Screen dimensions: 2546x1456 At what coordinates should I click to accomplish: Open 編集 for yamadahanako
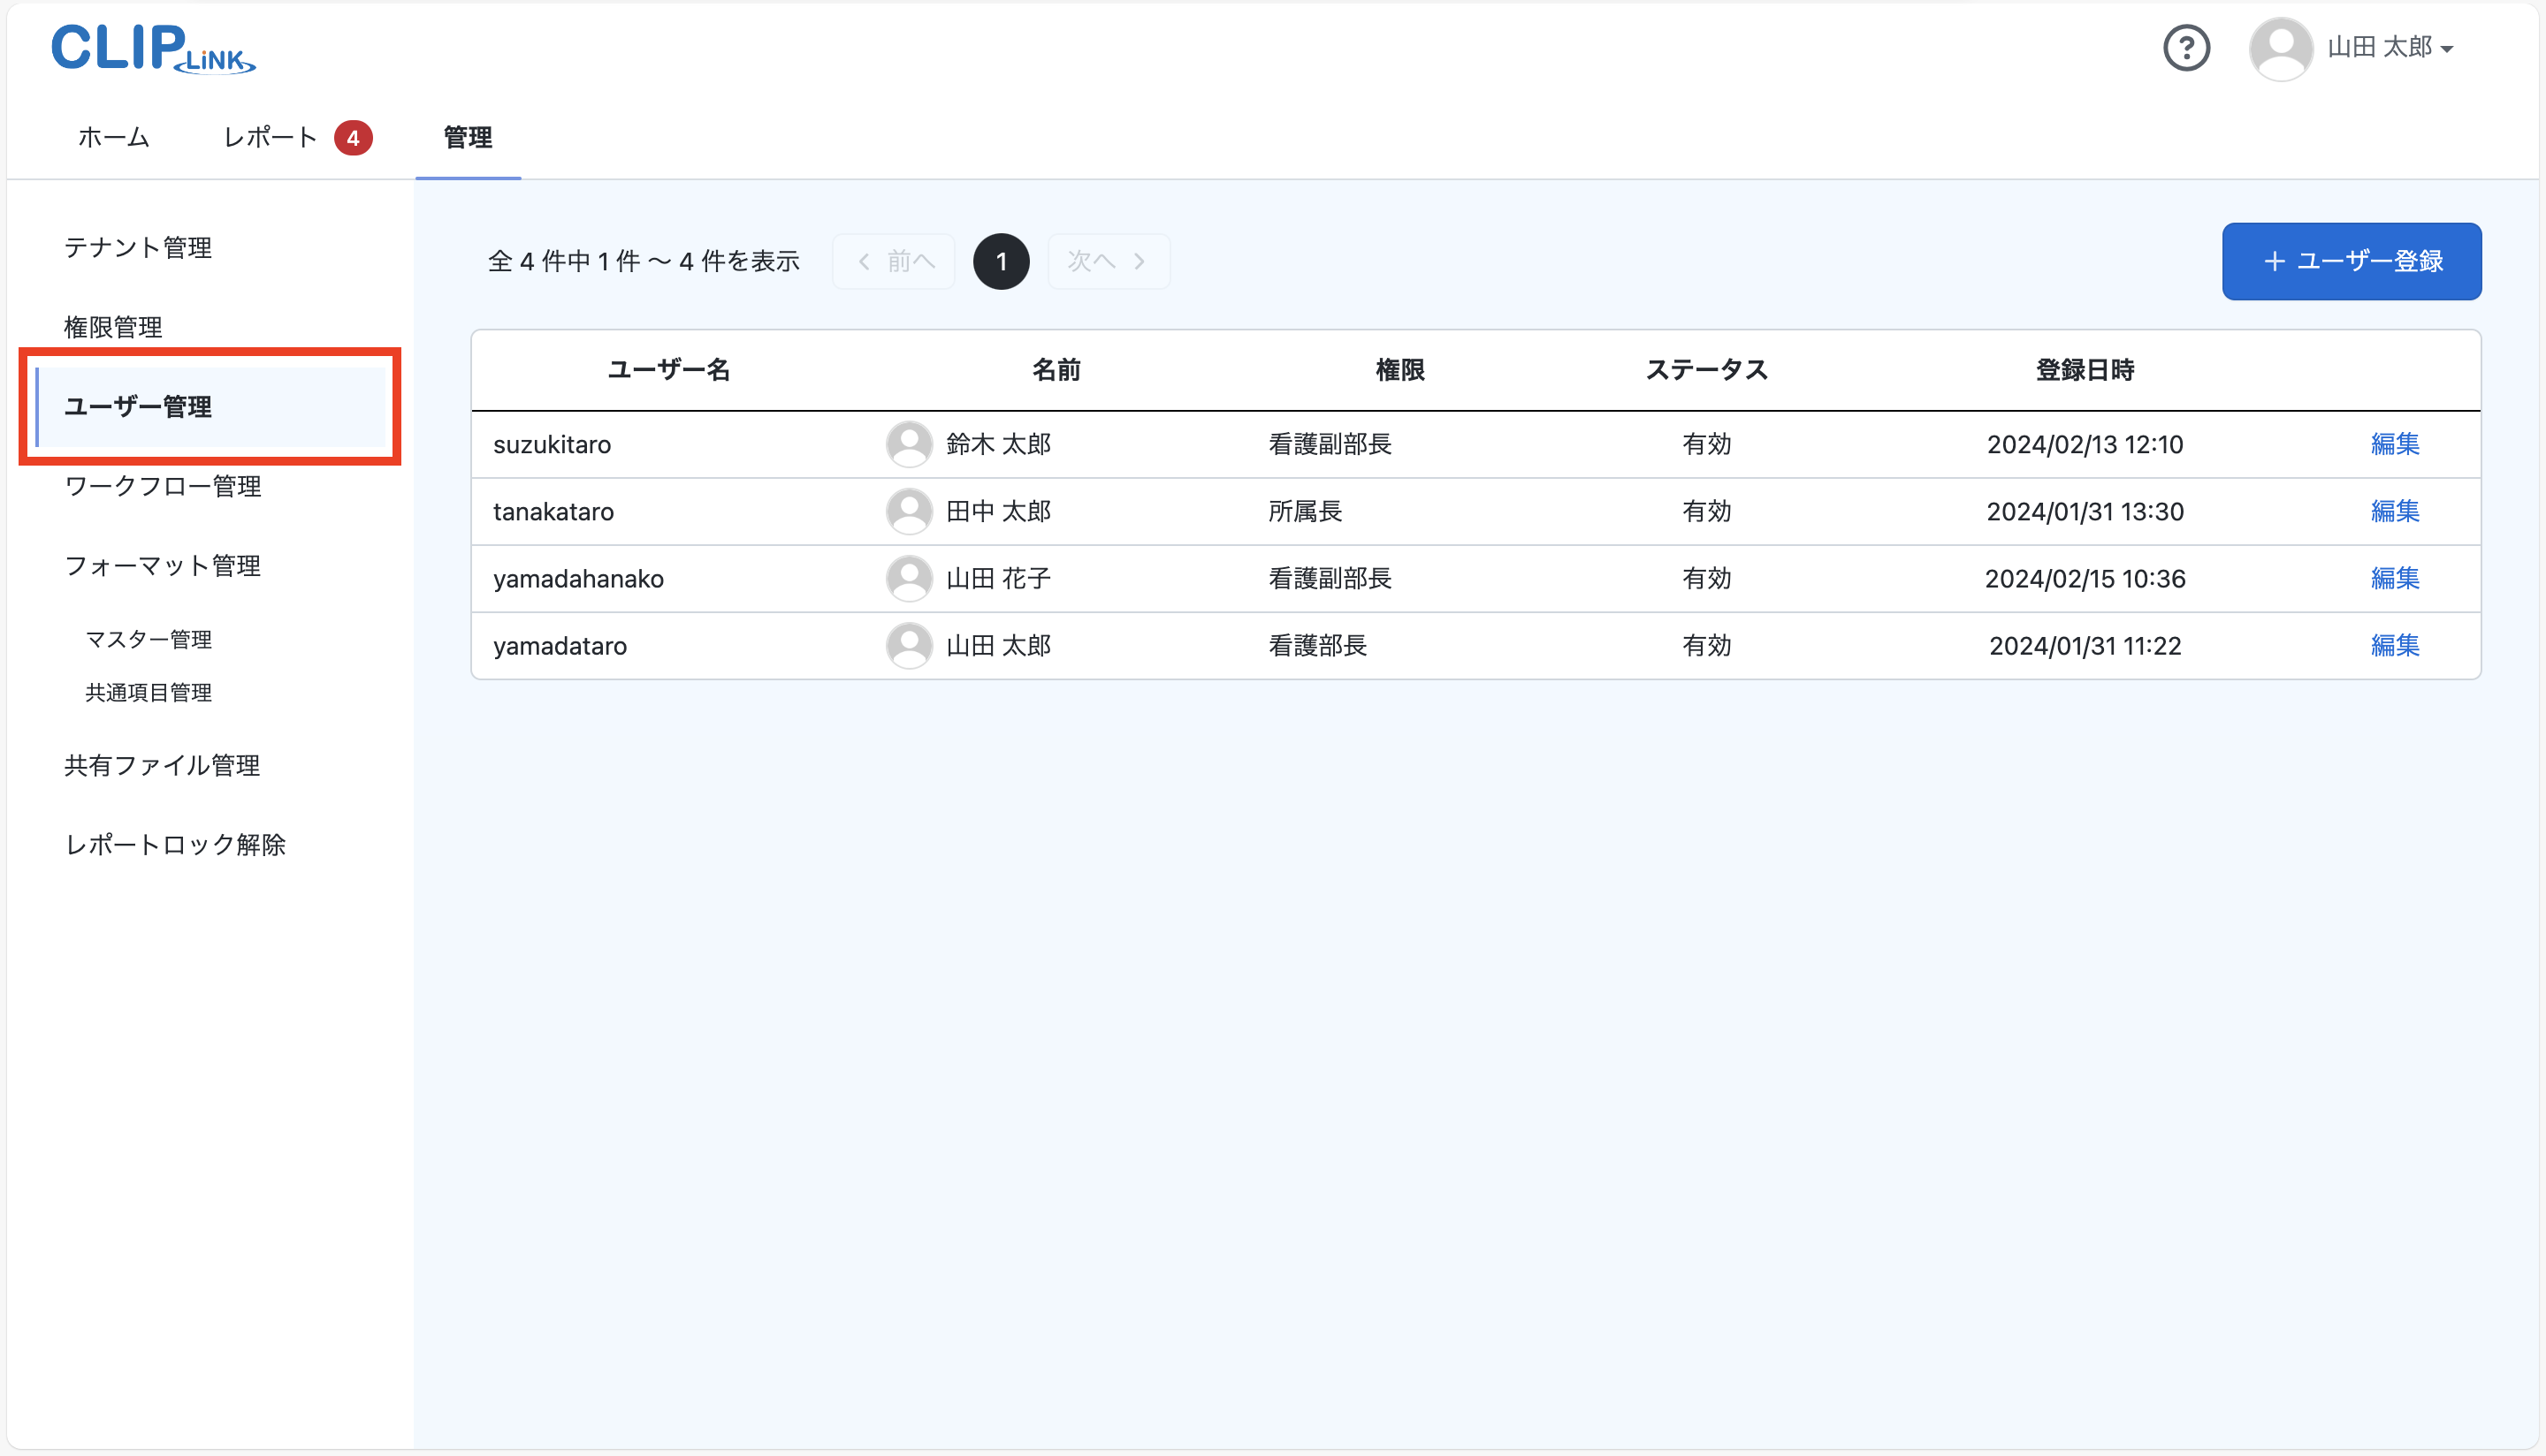coord(2394,578)
